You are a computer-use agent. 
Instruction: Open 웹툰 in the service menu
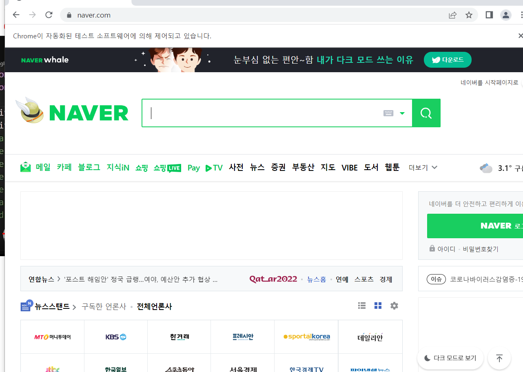point(392,167)
